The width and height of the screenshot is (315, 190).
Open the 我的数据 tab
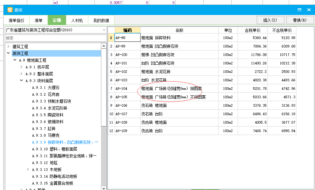pos(101,20)
